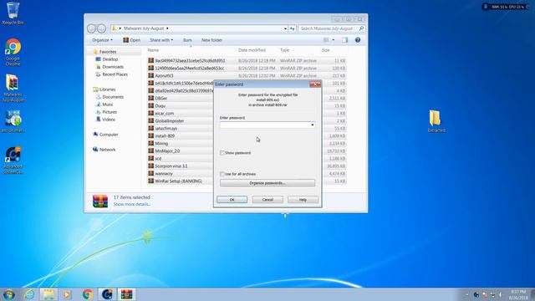Select the install-809 archive file

(165, 135)
